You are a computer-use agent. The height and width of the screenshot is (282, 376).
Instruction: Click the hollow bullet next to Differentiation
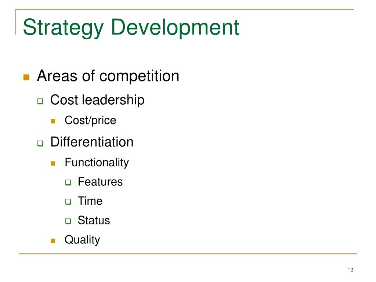[x=40, y=144]
